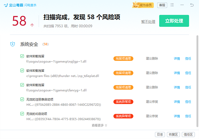Trust the npjlgp~1.dll item via 信任
This screenshot has height=139, width=199.
pos(188,59)
